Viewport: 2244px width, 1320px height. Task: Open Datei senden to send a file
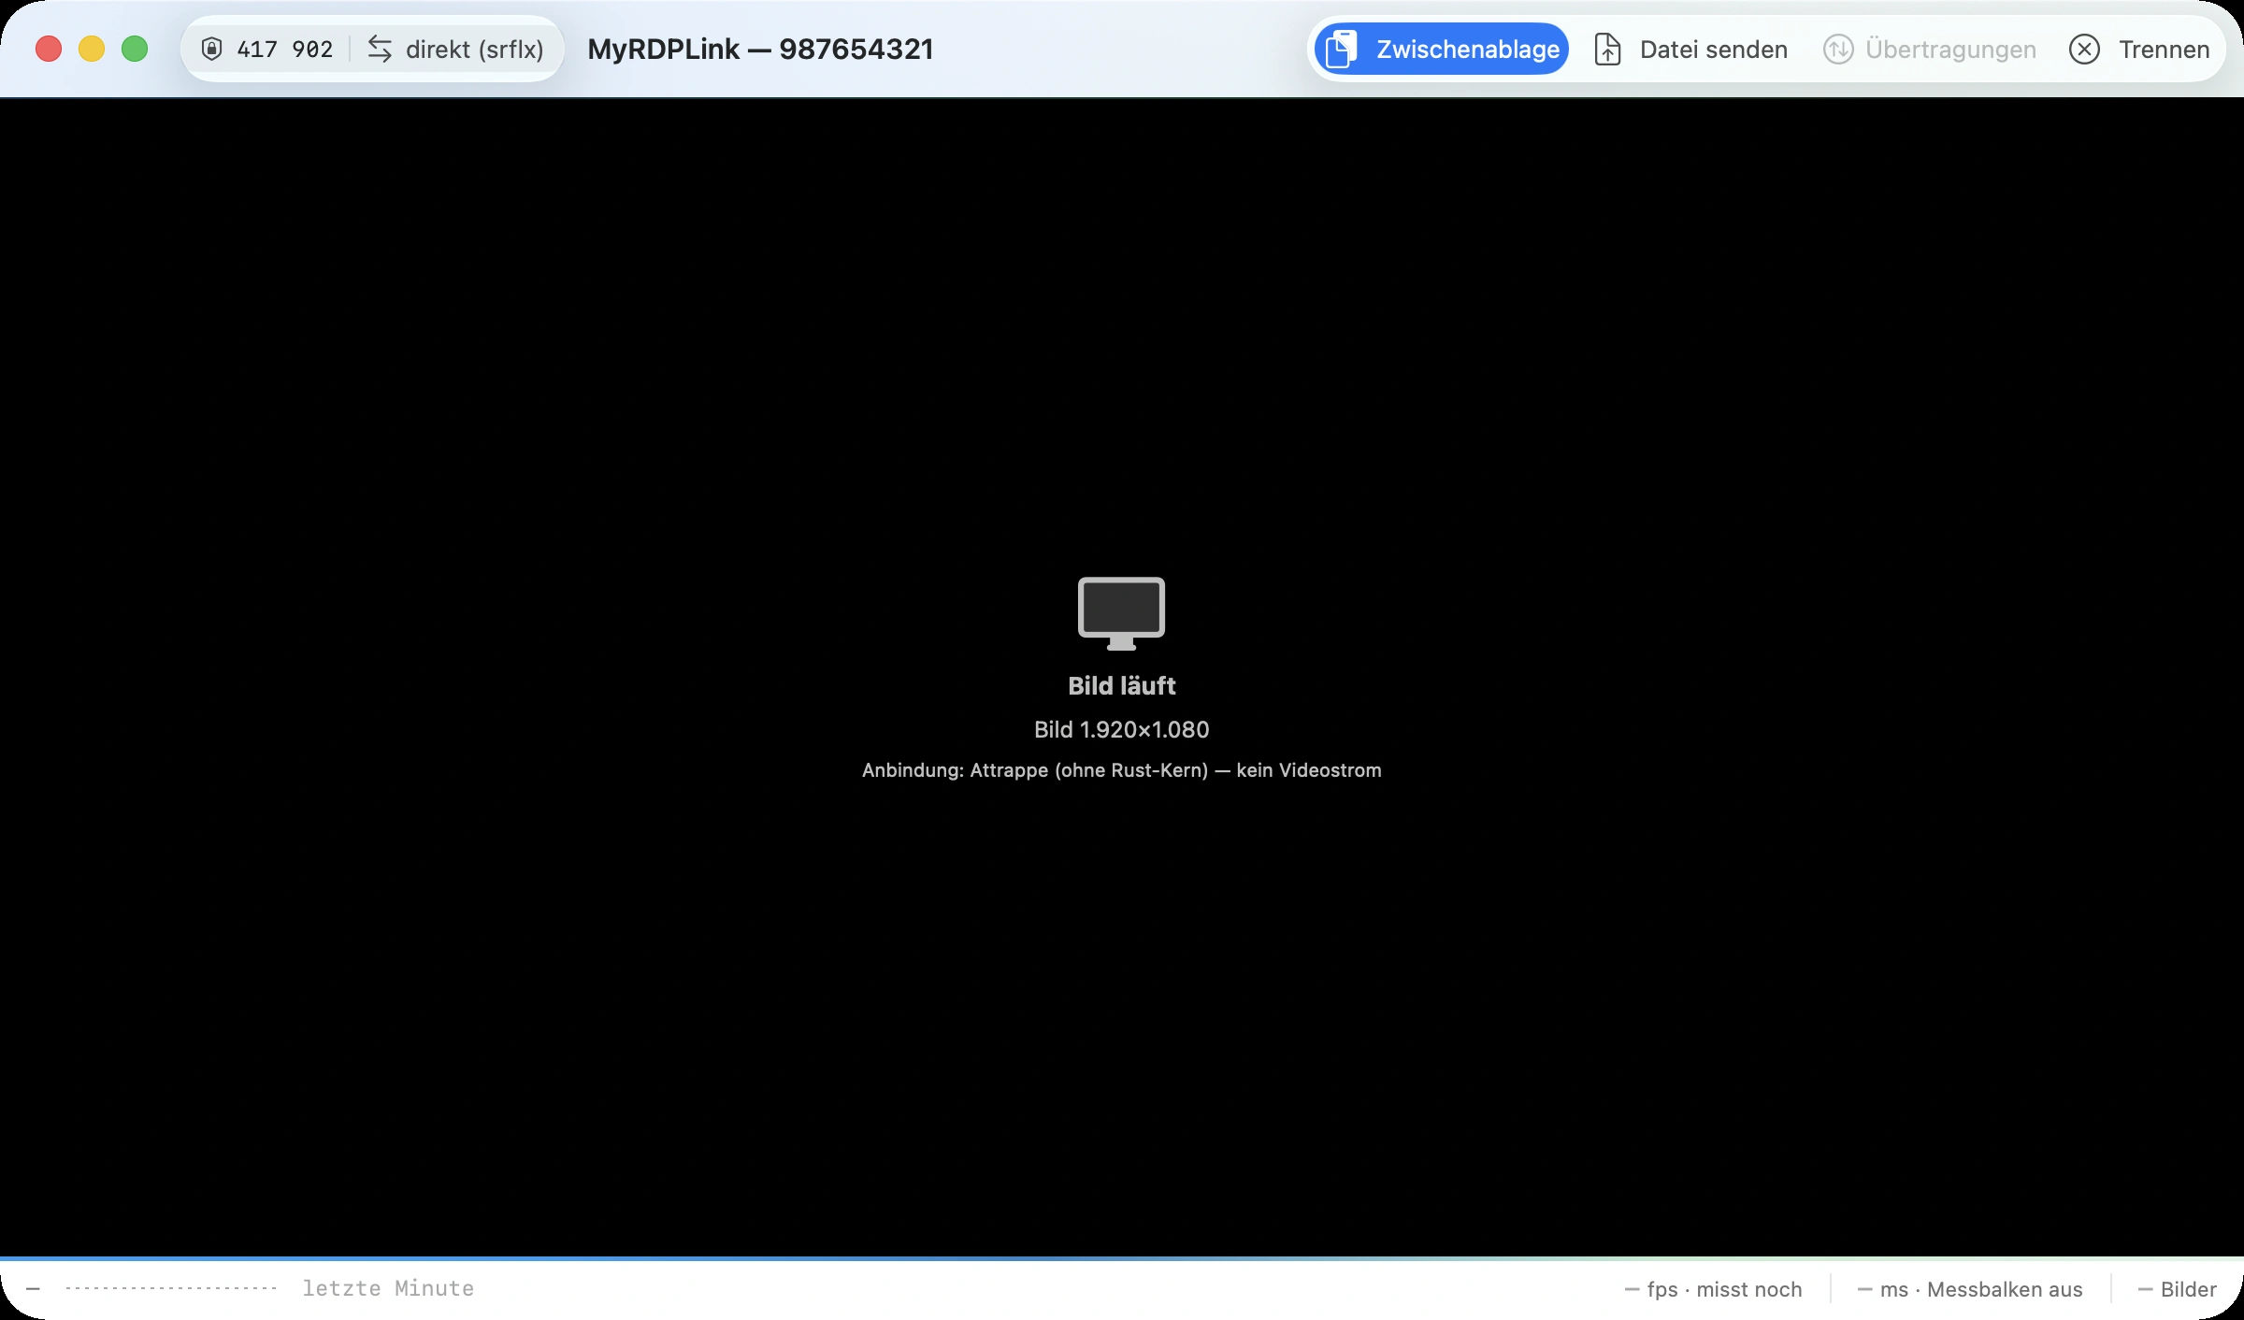click(x=1690, y=49)
